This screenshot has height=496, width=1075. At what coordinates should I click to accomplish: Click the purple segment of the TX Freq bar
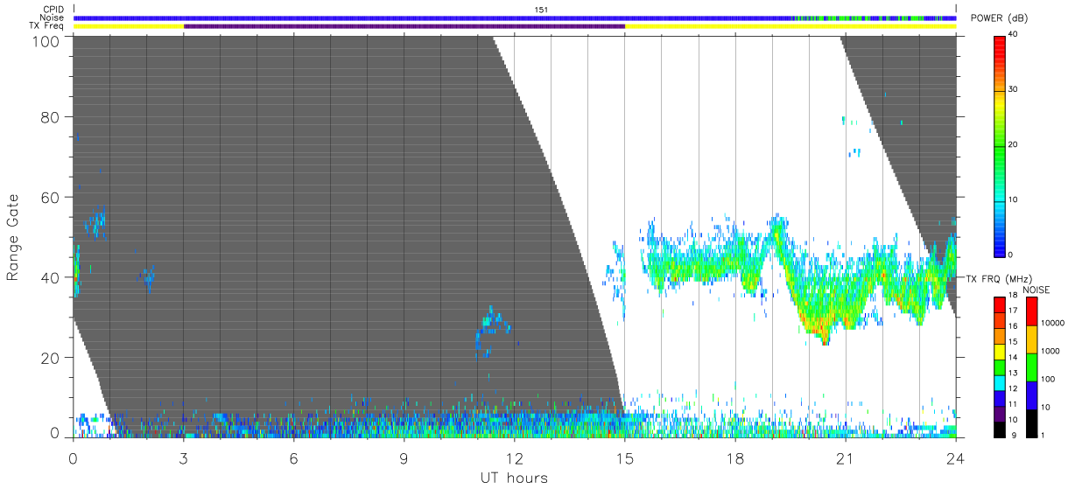(x=404, y=26)
